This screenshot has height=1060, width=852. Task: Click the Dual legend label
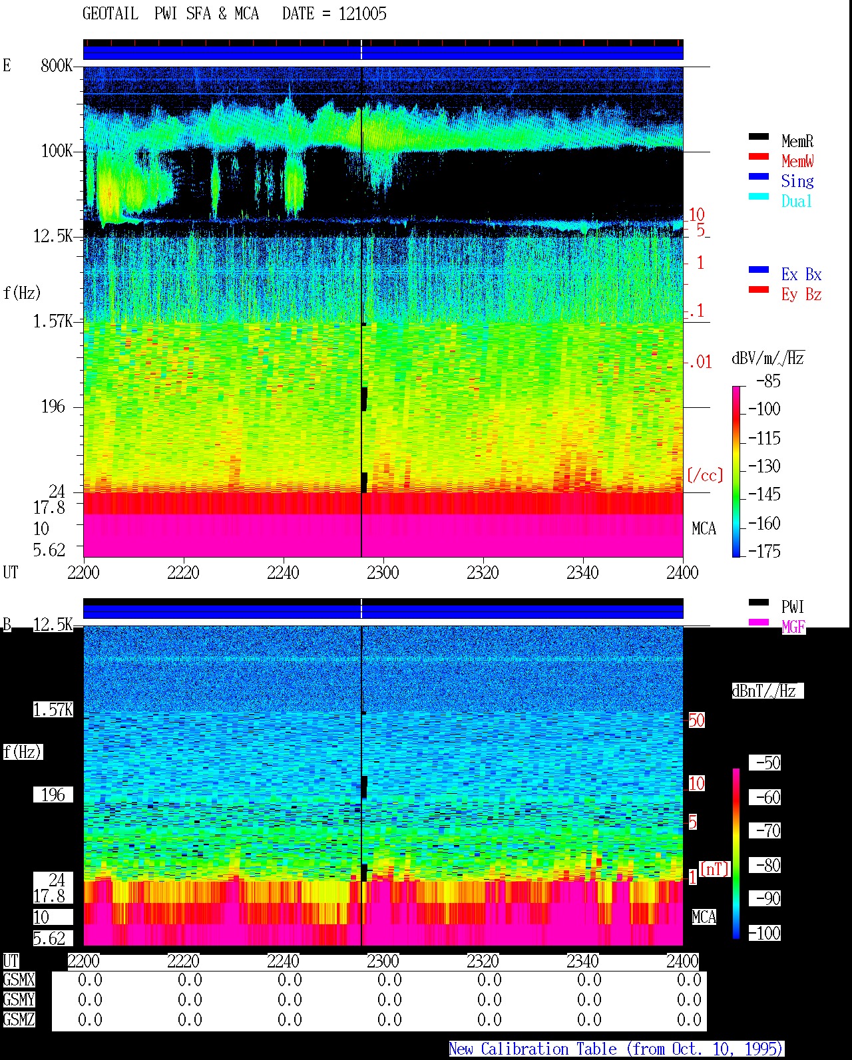[x=797, y=201]
